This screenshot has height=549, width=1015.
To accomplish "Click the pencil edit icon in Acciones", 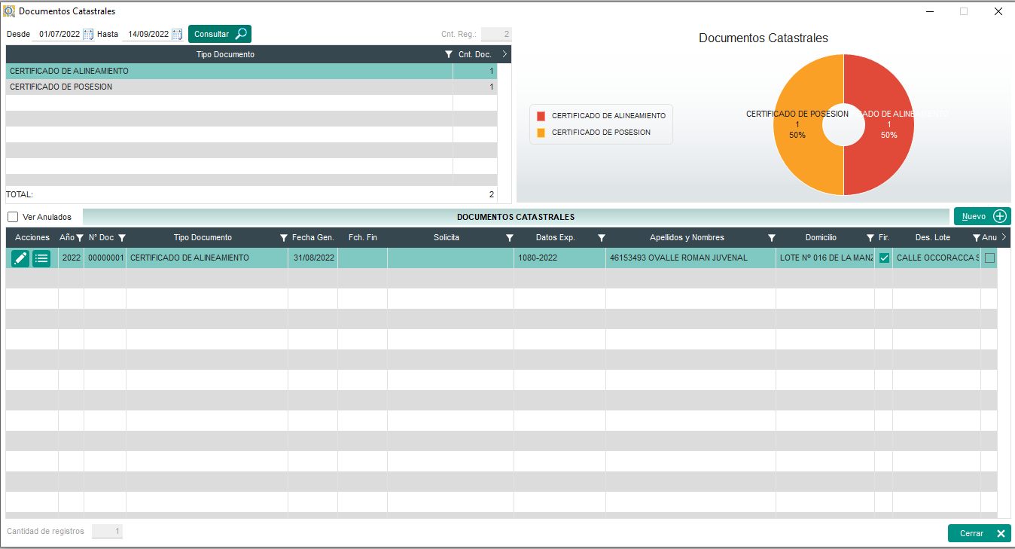I will pyautogui.click(x=20, y=258).
